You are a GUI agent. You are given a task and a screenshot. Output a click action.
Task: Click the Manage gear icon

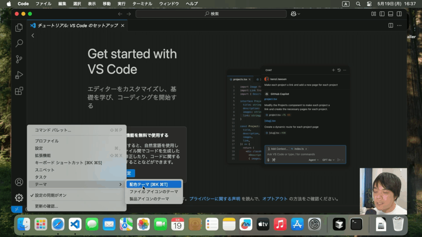[x=19, y=198]
